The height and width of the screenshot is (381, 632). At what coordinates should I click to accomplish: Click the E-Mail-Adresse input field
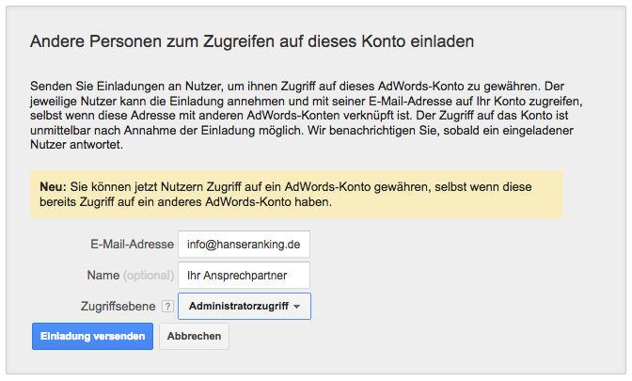point(244,244)
